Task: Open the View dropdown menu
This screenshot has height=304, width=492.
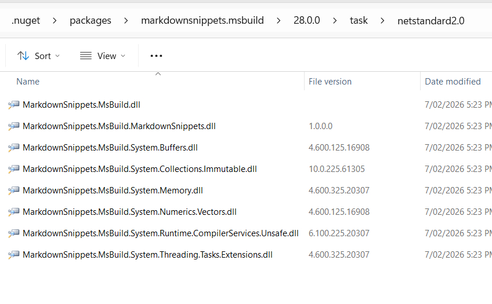Action: pos(102,56)
